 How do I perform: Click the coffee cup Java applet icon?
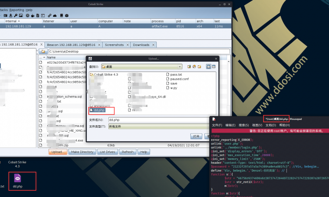[33, 15]
